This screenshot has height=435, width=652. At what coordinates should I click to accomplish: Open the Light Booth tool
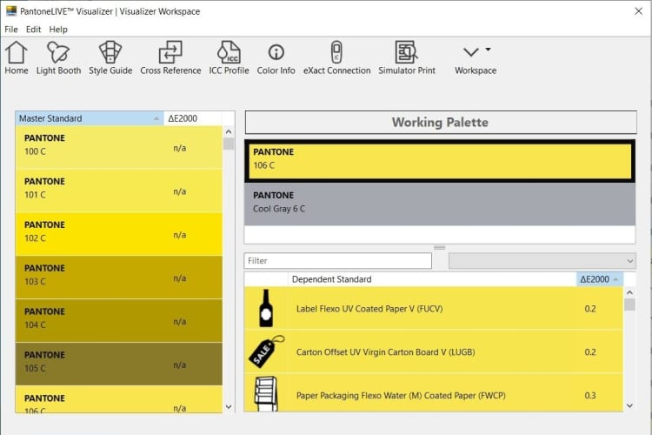58,58
